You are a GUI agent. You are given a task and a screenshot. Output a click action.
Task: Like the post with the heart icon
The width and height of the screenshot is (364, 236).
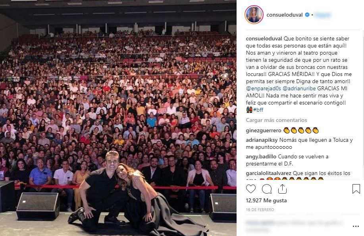(251, 189)
